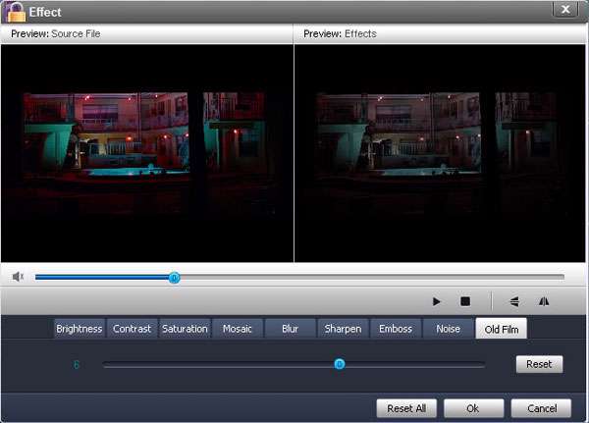This screenshot has width=589, height=423.
Task: Click the Play button
Action: pyautogui.click(x=437, y=301)
